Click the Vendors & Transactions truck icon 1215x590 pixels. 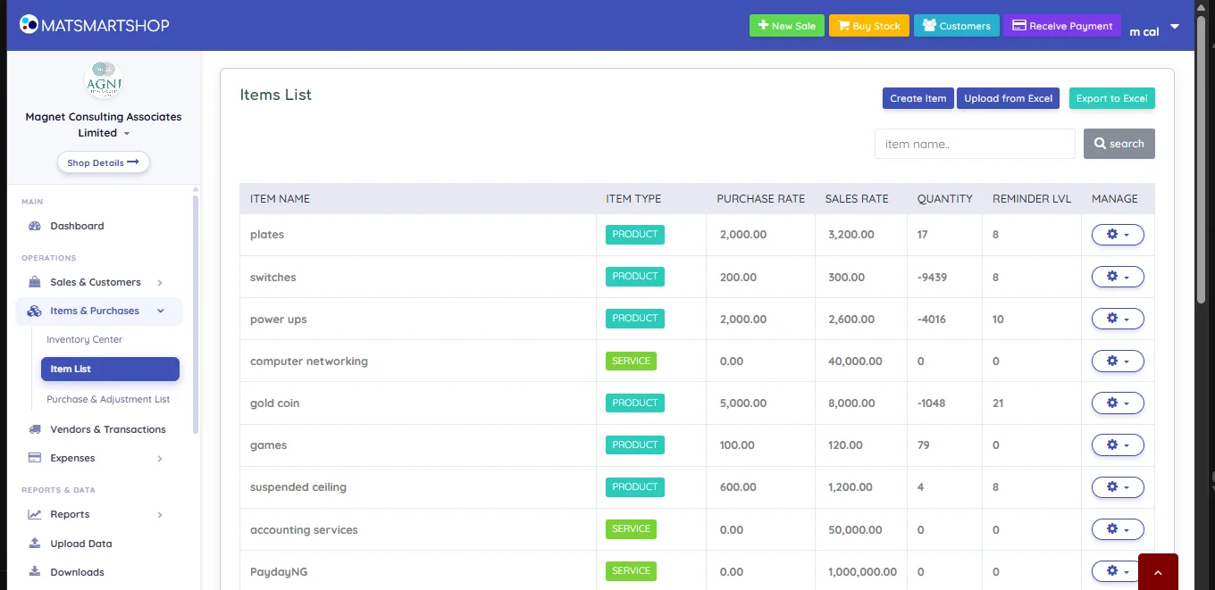click(35, 429)
